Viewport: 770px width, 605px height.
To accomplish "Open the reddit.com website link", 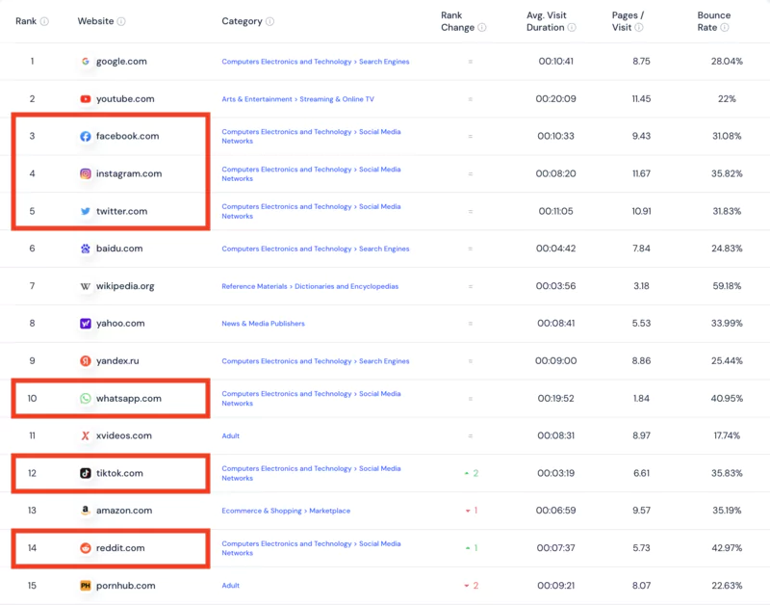I will 120,548.
